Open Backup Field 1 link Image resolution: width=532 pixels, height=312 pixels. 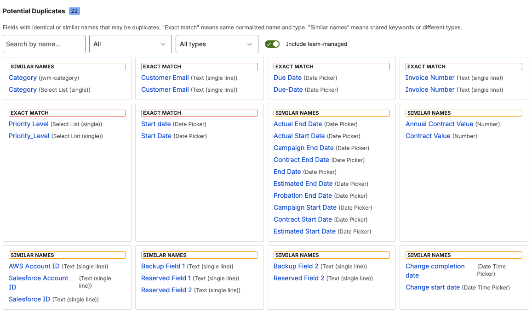163,266
